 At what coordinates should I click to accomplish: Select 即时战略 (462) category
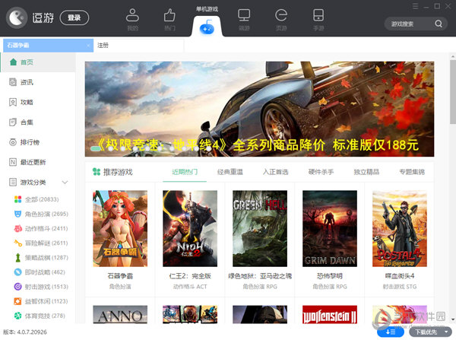(x=40, y=272)
